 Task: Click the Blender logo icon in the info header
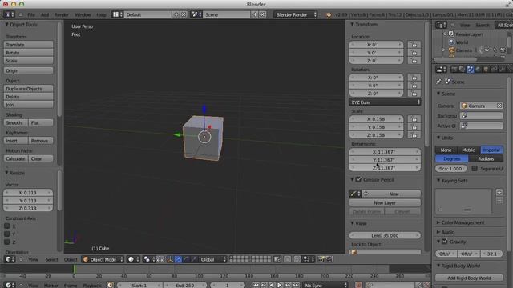coord(329,14)
